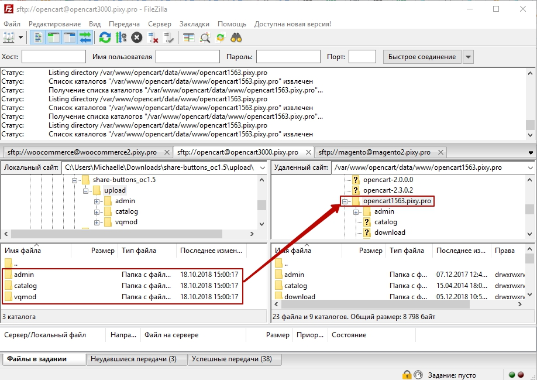Viewport: 537px width, 380px height.
Task: Open tab list dropdown arrow
Action: [531, 152]
